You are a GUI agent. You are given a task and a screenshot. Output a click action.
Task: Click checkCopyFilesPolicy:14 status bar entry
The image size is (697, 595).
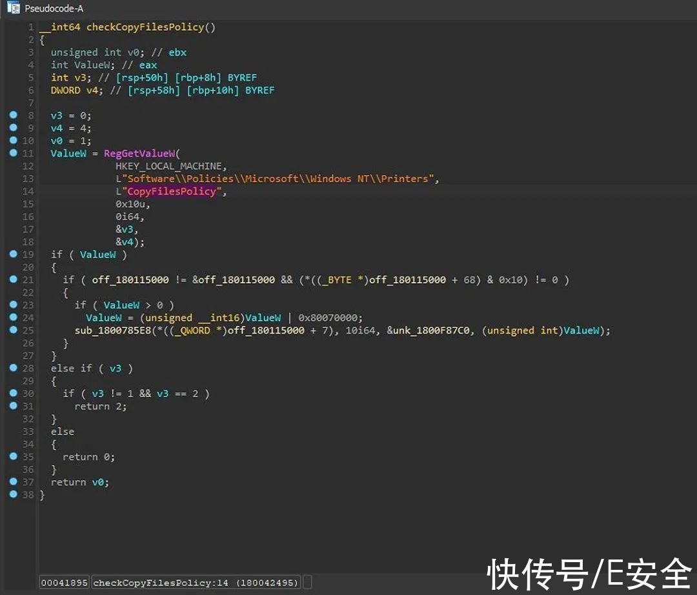click(x=196, y=582)
